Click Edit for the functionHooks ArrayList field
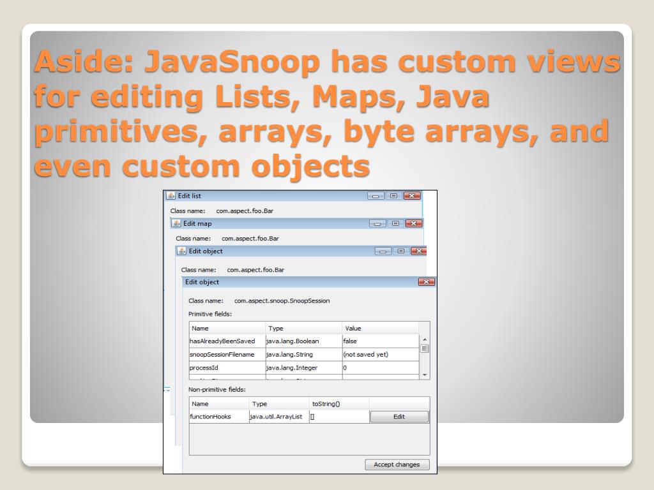 (399, 417)
